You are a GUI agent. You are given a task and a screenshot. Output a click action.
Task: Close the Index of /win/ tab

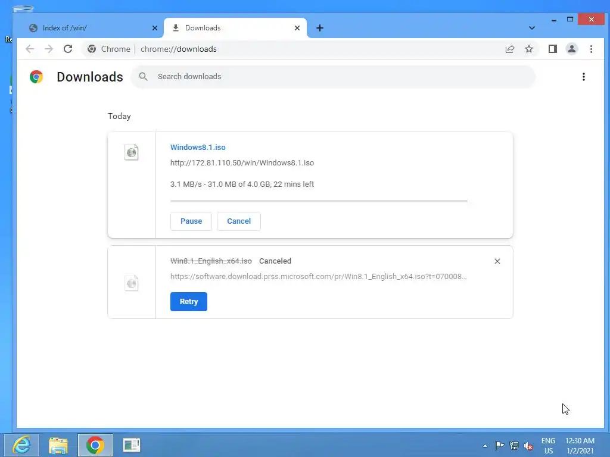pyautogui.click(x=155, y=28)
